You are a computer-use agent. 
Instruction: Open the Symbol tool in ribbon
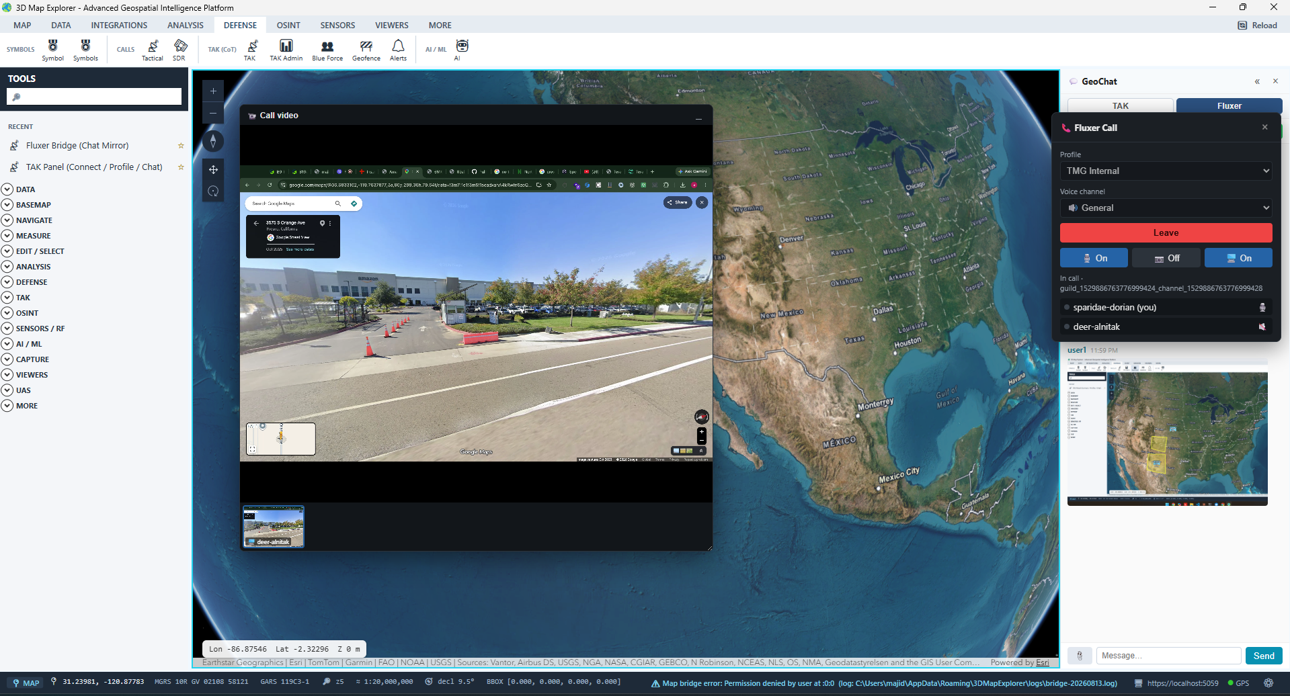[x=52, y=50]
